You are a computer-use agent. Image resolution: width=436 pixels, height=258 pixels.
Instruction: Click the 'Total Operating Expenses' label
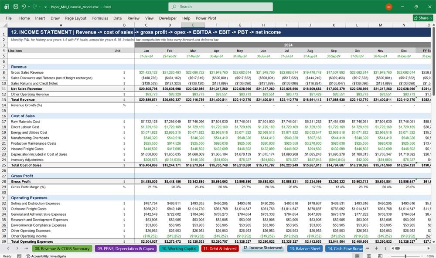click(x=32, y=241)
